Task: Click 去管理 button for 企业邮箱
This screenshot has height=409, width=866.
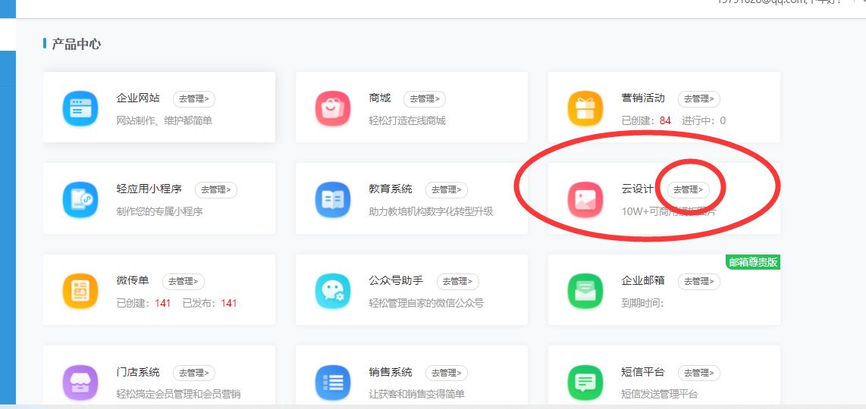Action: pyautogui.click(x=699, y=282)
